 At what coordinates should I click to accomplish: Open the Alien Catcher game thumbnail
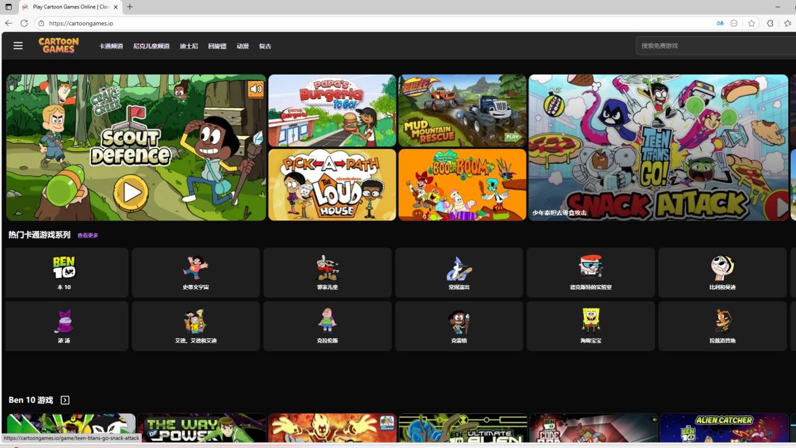pos(724,428)
